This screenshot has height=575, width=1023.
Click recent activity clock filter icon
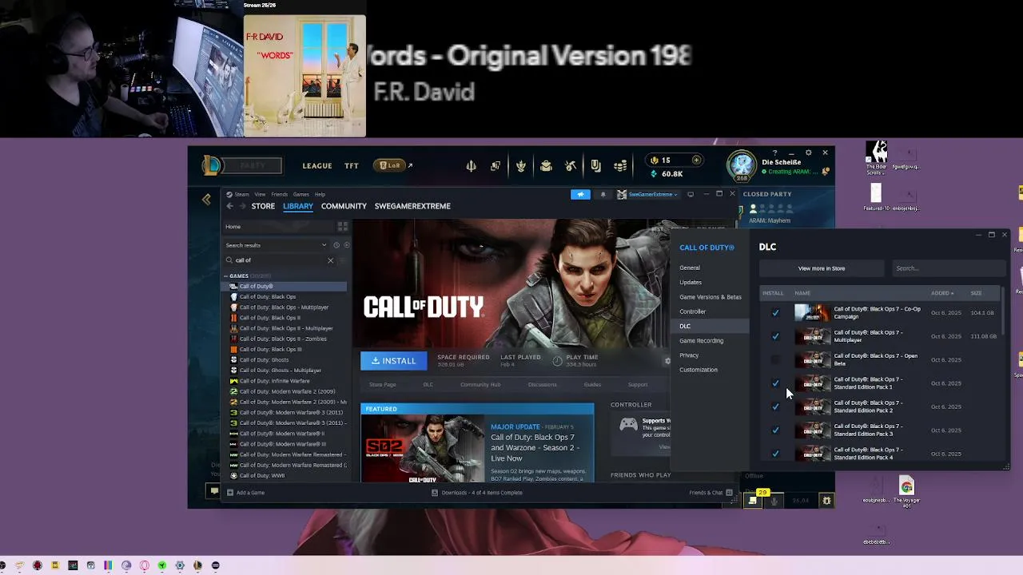click(336, 245)
